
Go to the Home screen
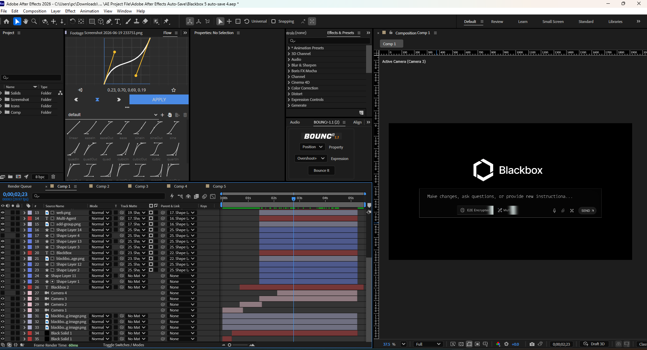[x=6, y=21]
